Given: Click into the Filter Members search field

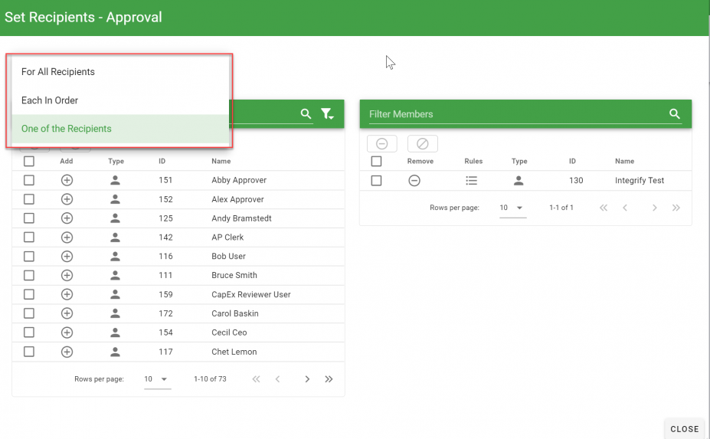Looking at the screenshot, I should click(x=513, y=114).
